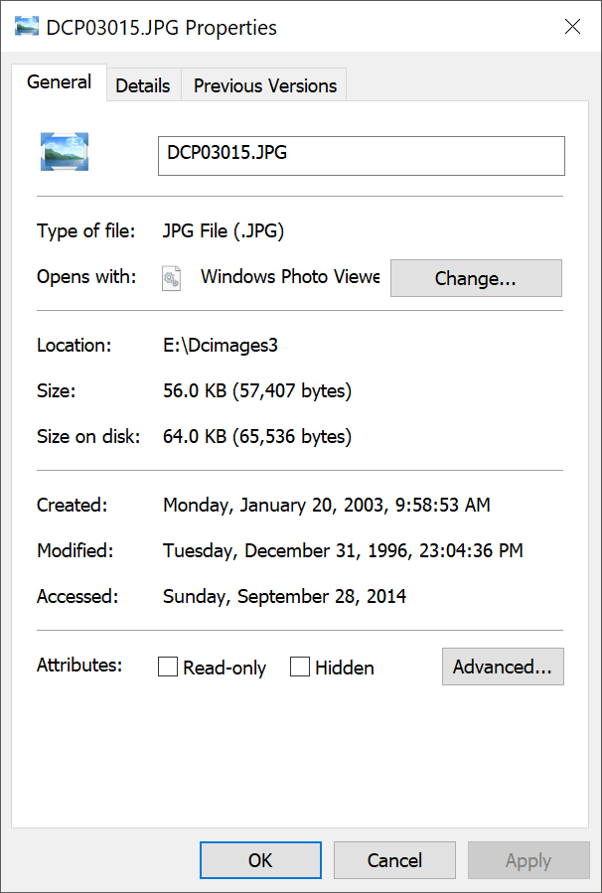This screenshot has width=602, height=893.
Task: Toggle the Read-only checkbox
Action: click(167, 667)
